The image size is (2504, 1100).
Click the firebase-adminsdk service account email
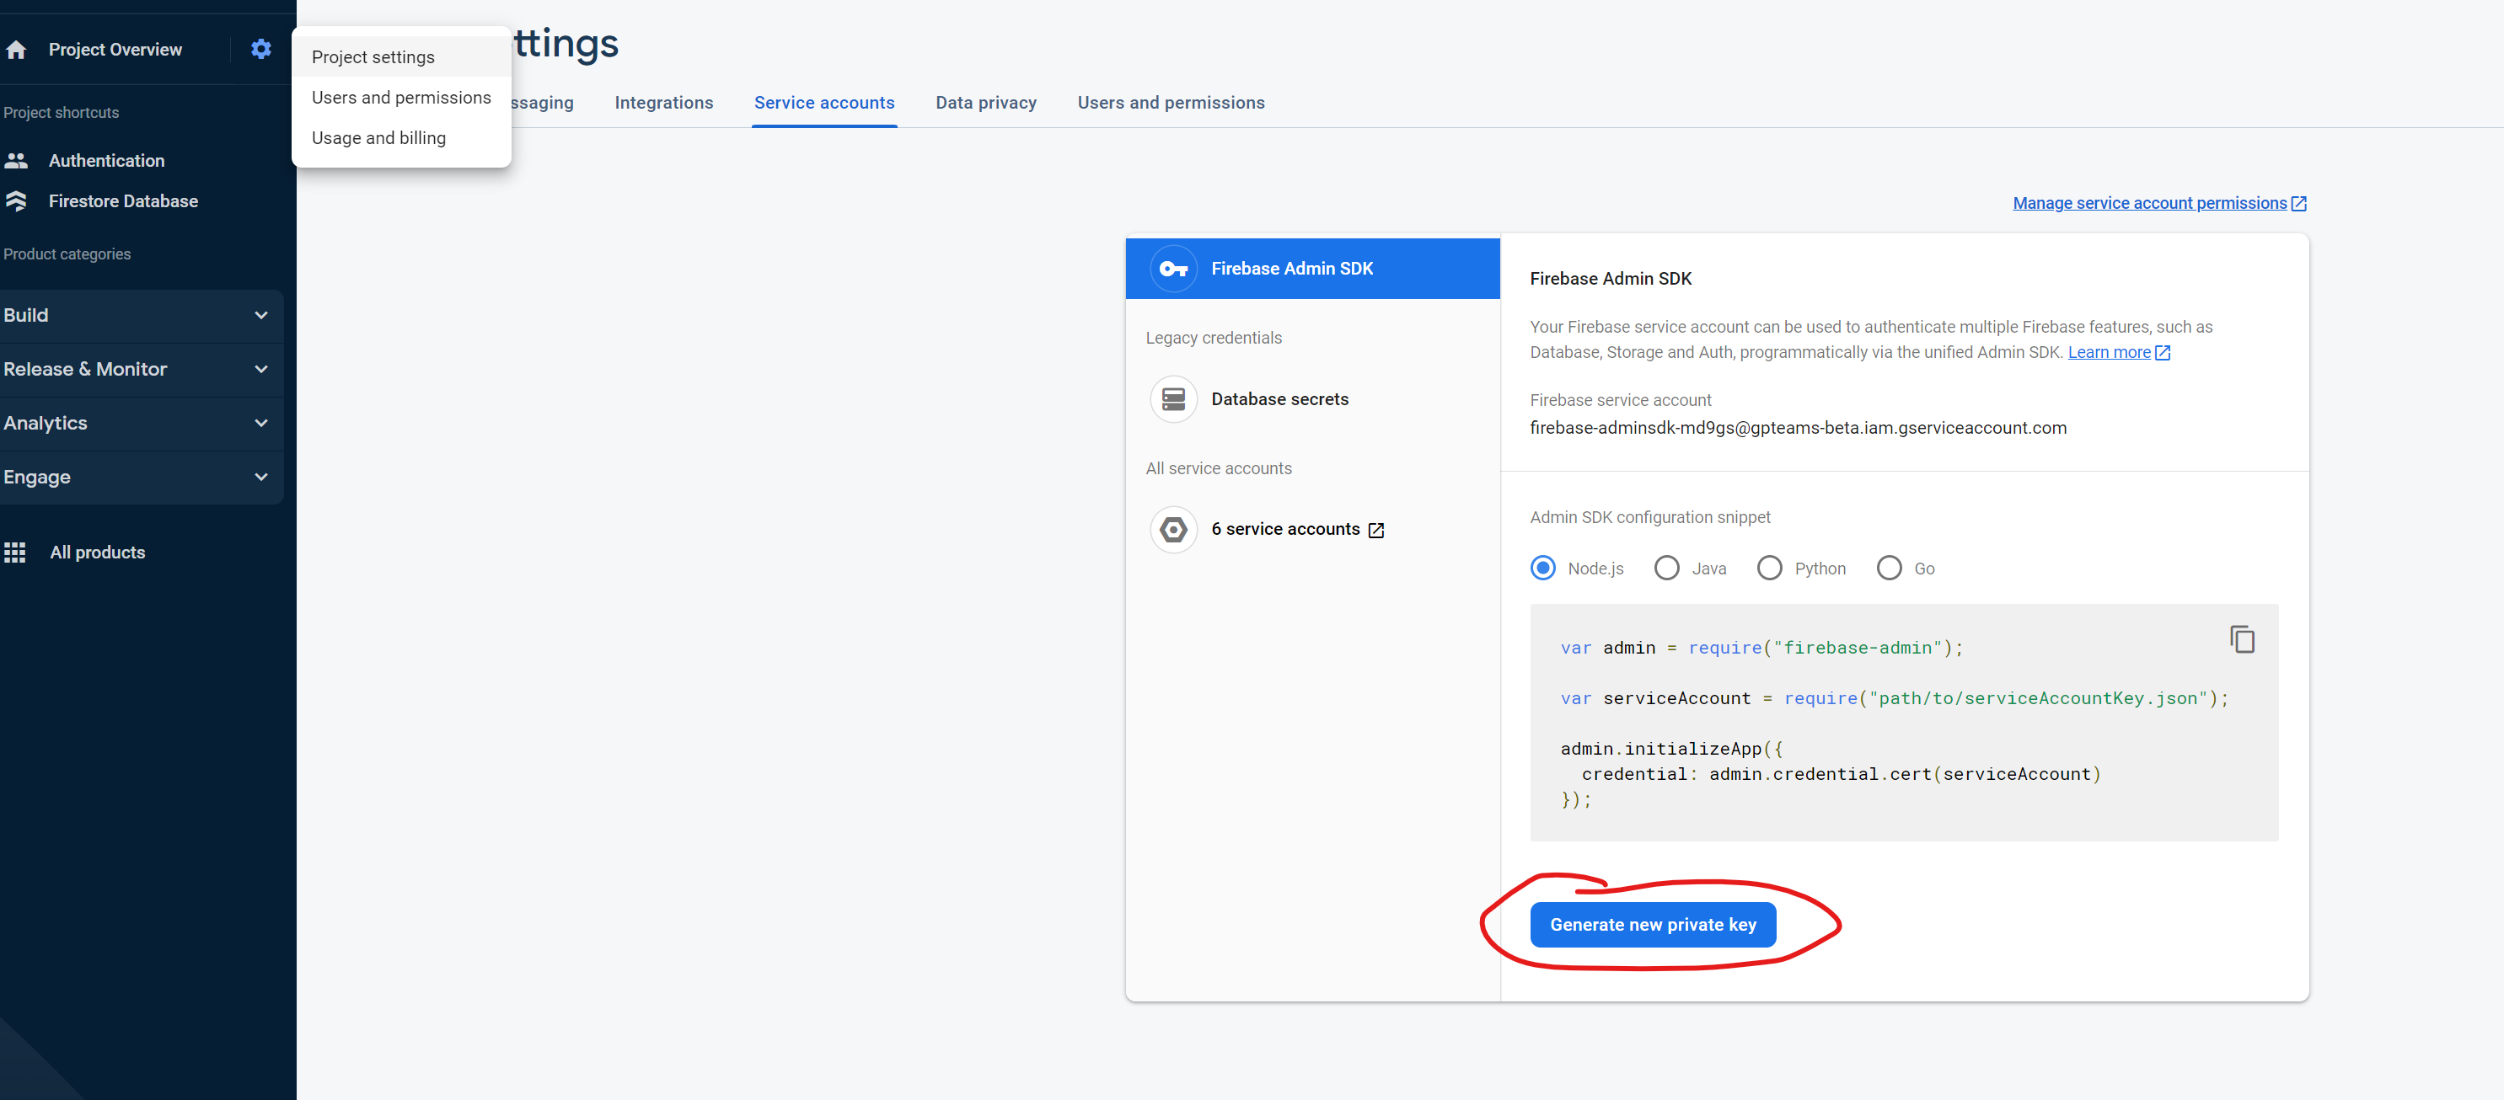[1799, 429]
